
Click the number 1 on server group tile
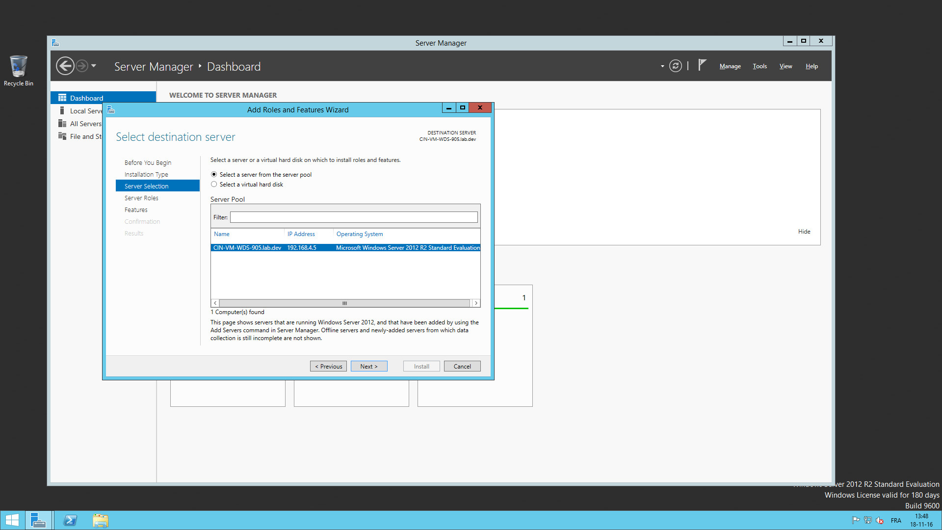pos(524,297)
